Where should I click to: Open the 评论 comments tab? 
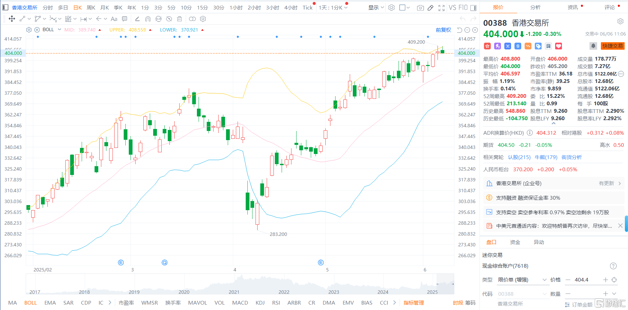(x=610, y=7)
